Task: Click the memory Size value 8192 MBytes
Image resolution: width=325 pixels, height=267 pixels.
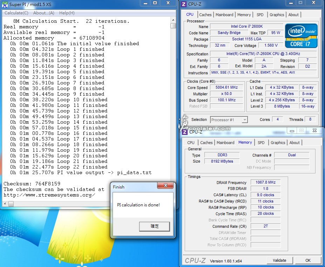Action: click(222, 161)
